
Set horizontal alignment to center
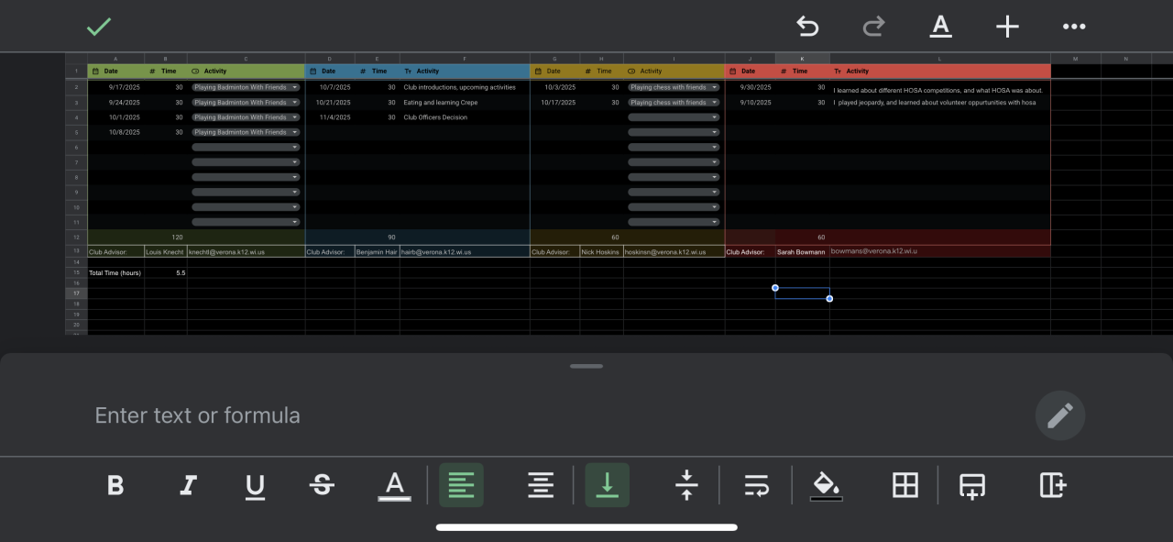pos(541,485)
